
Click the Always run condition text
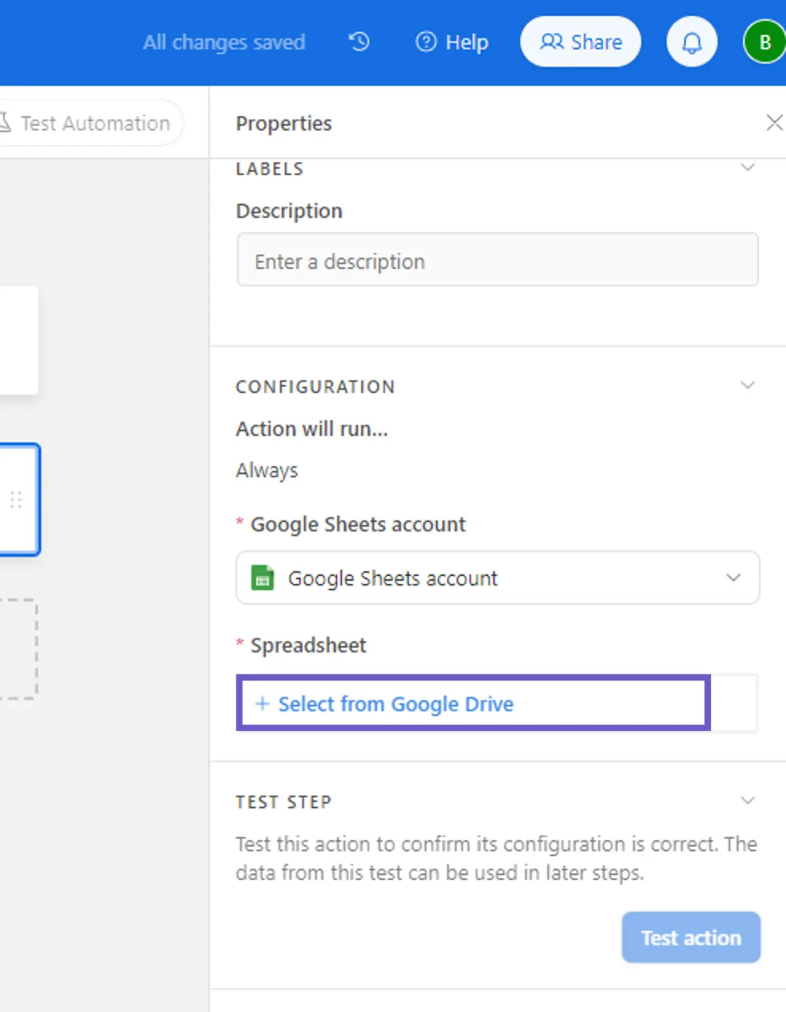click(x=266, y=470)
